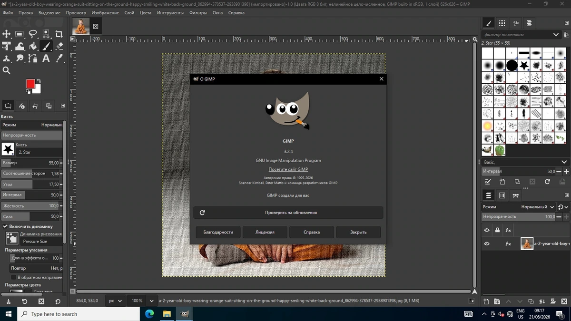The width and height of the screenshot is (571, 321).
Task: Open the brushes panel configure tab menu
Action: [566, 23]
